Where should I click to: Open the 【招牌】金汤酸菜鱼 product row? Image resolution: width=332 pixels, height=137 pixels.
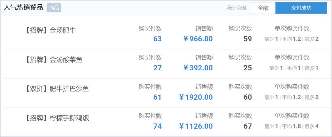pyautogui.click(x=53, y=60)
